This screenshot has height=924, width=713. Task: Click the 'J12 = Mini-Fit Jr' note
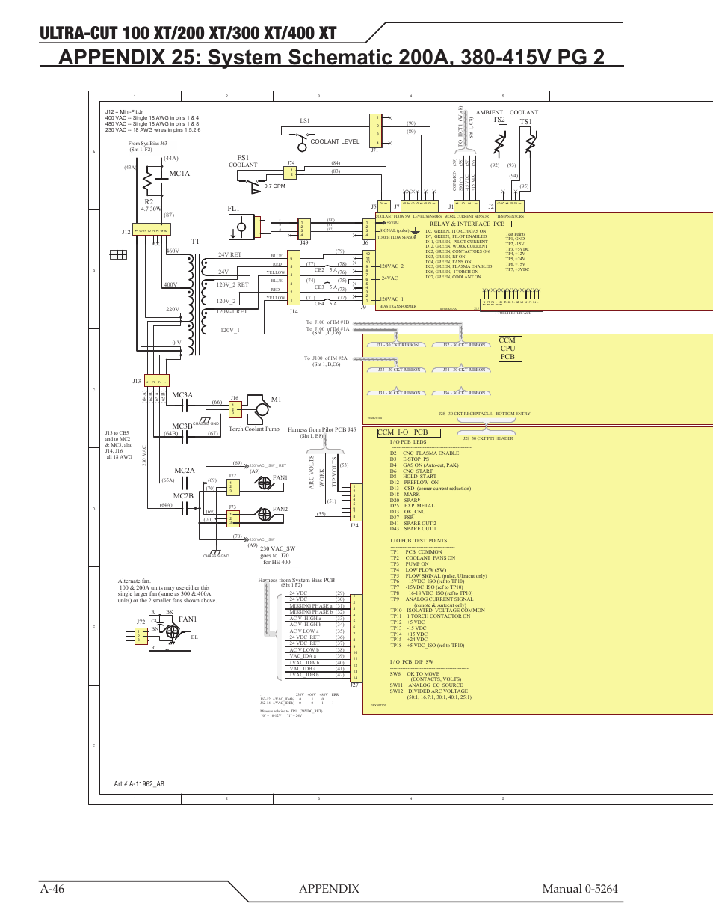124,112
